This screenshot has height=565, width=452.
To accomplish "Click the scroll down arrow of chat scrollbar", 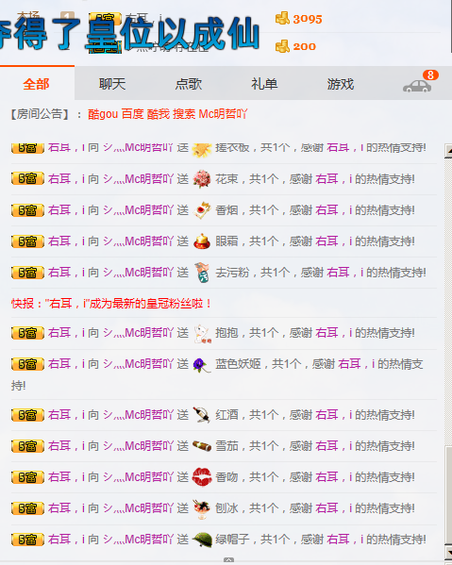I will click(x=448, y=553).
